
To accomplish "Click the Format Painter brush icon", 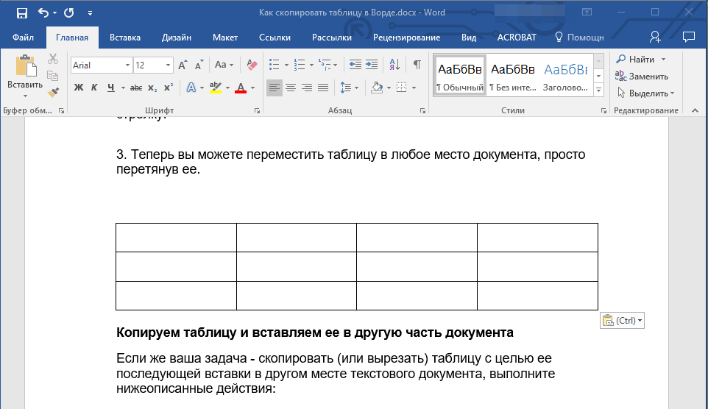I will pos(53,92).
